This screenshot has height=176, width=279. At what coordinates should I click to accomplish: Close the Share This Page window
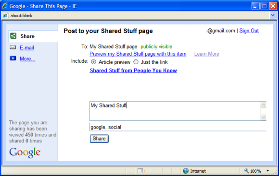tap(273, 6)
